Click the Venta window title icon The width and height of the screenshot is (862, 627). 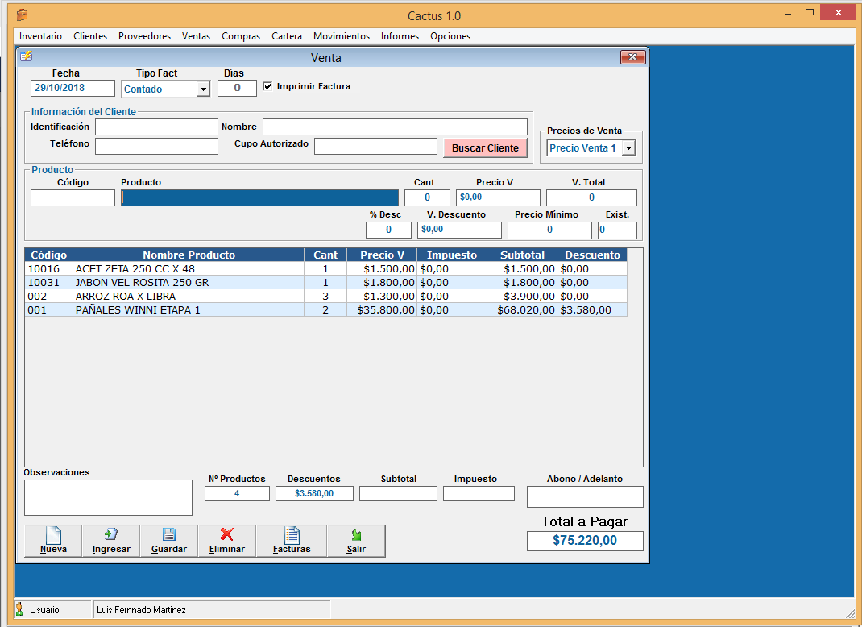click(27, 56)
